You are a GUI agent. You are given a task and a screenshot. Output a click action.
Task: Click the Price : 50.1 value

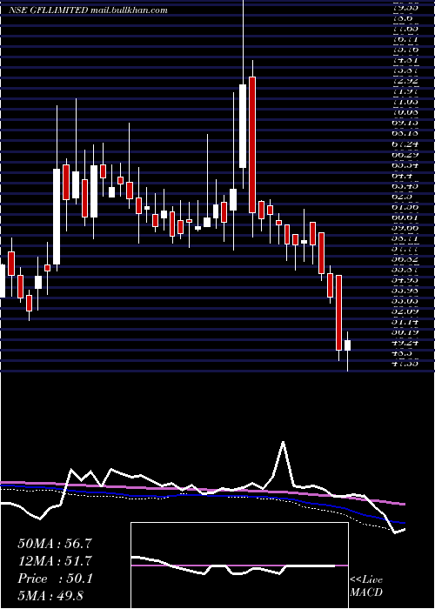coord(55,579)
